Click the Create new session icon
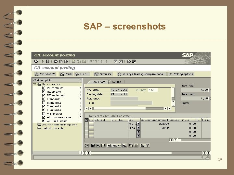The height and width of the screenshot is (175, 234). point(115,61)
